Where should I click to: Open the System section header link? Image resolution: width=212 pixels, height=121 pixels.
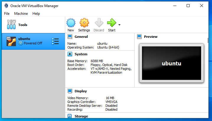[x=81, y=54]
